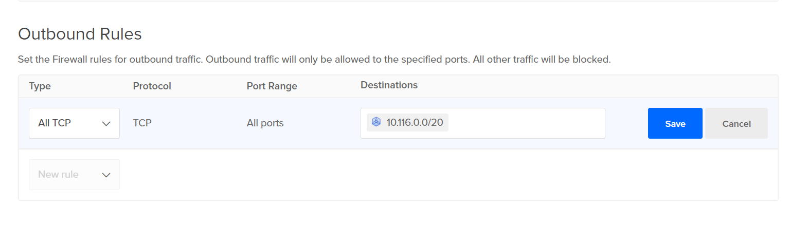Select the 10.116.0.0/20 destination tag
Viewport: 790px width, 245px height.
[x=414, y=122]
